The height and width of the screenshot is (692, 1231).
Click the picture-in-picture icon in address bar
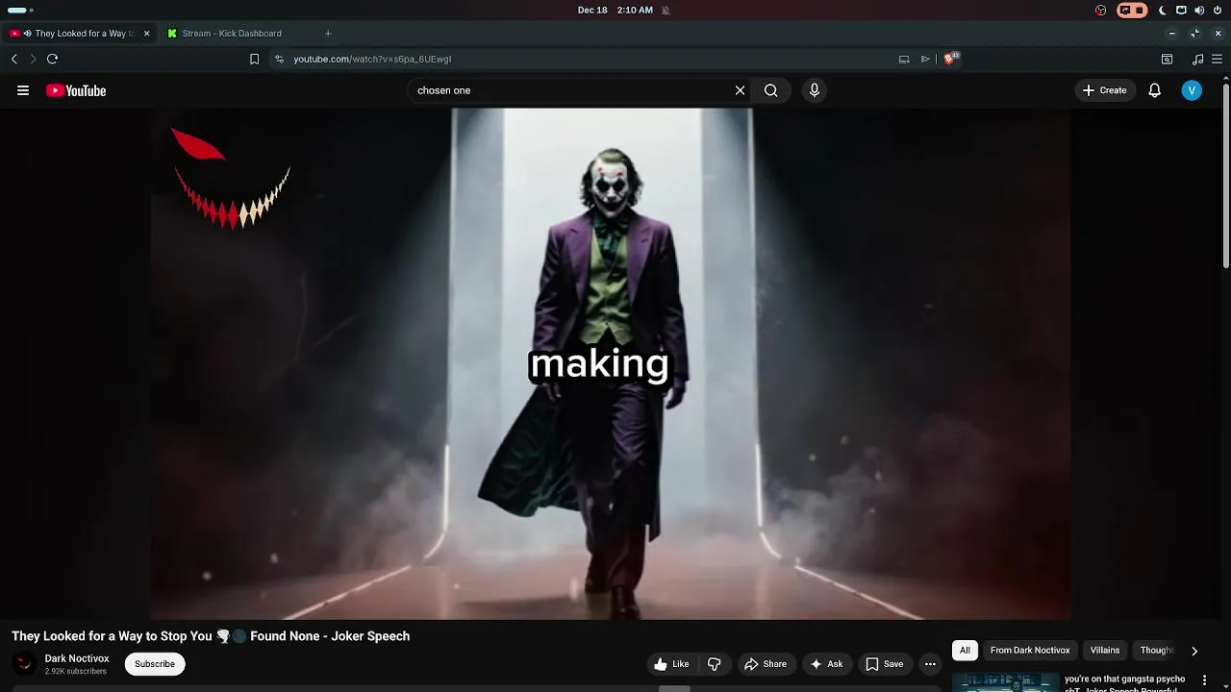(x=904, y=59)
